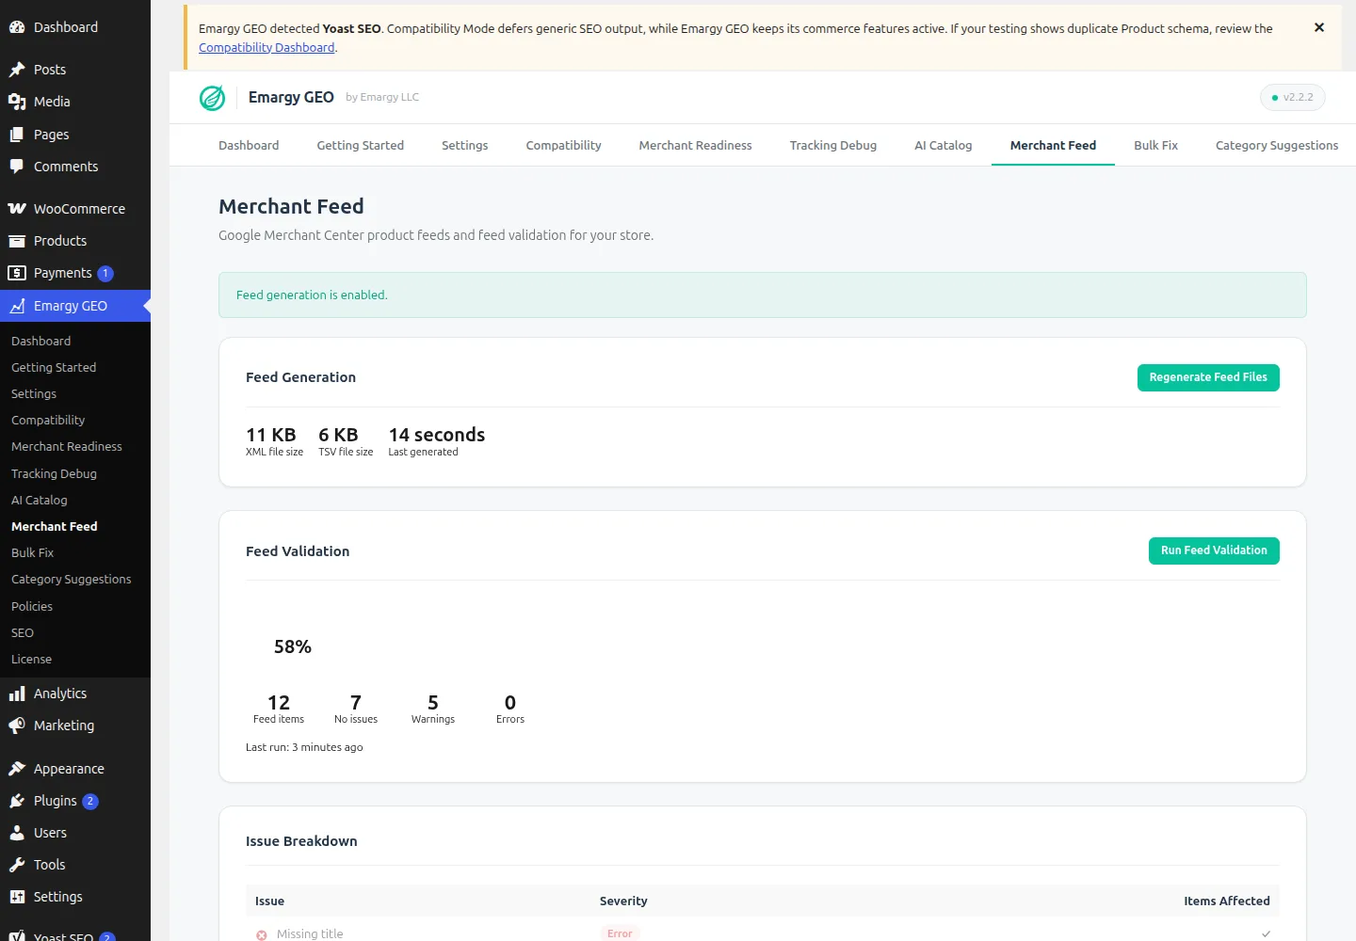Click the Issue column header
This screenshot has width=1356, height=941.
click(x=269, y=901)
